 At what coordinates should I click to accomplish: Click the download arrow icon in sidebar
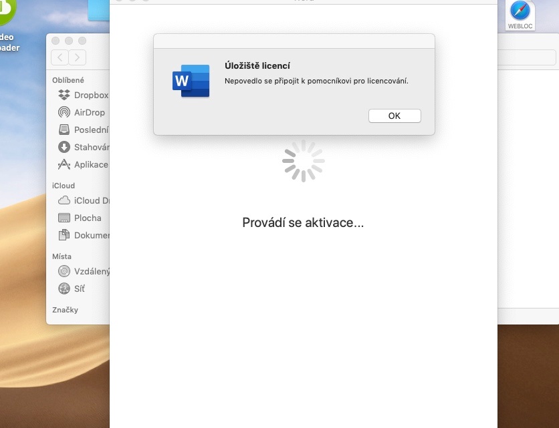click(64, 147)
